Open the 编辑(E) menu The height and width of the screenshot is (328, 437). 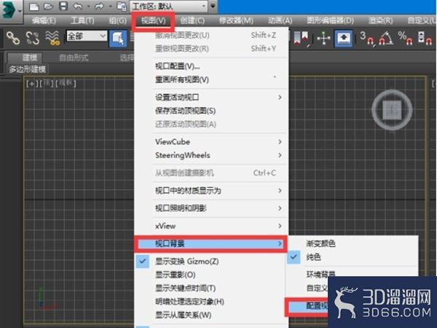pyautogui.click(x=44, y=20)
